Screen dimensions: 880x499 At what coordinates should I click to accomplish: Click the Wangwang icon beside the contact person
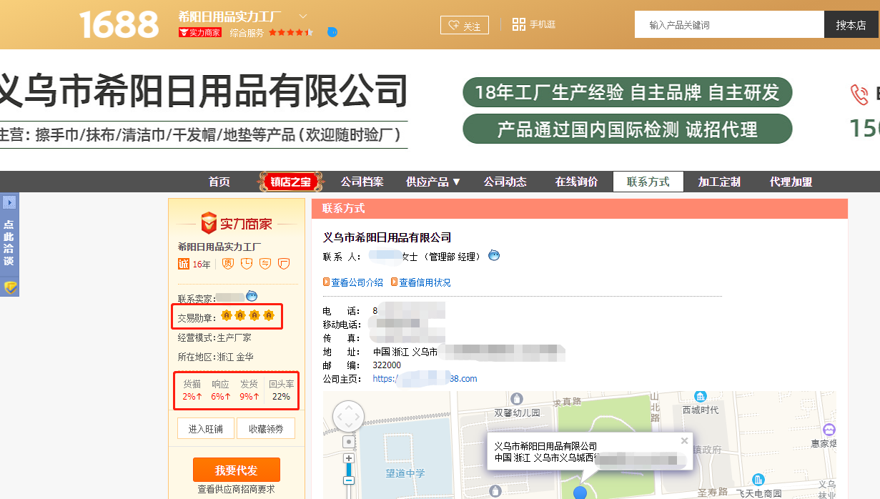tap(494, 255)
